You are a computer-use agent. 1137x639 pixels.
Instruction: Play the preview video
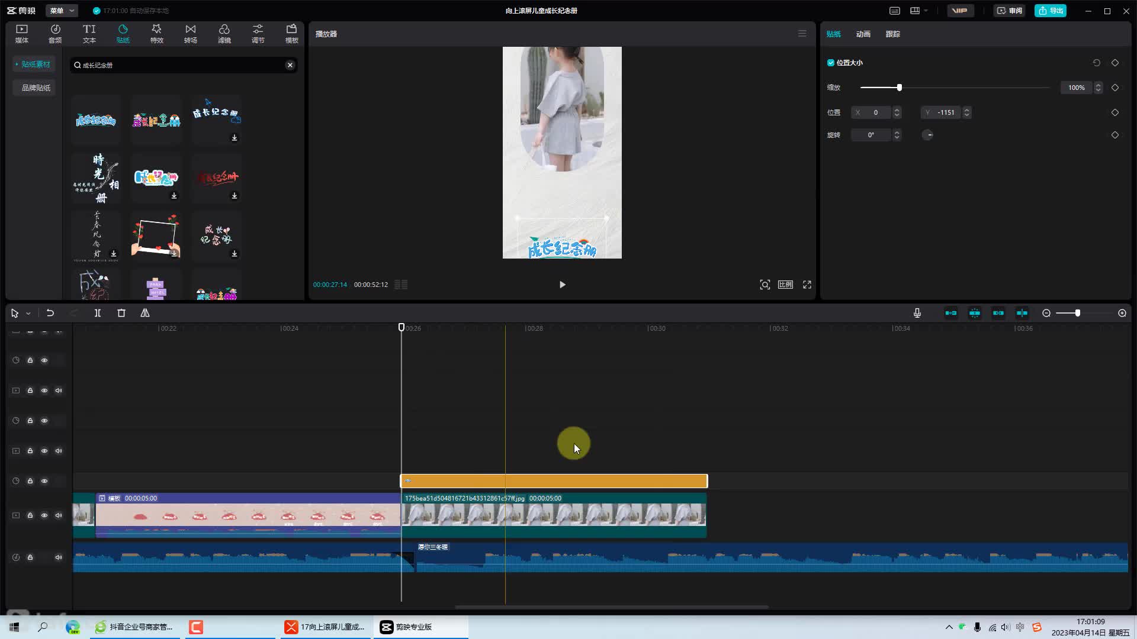[562, 285]
